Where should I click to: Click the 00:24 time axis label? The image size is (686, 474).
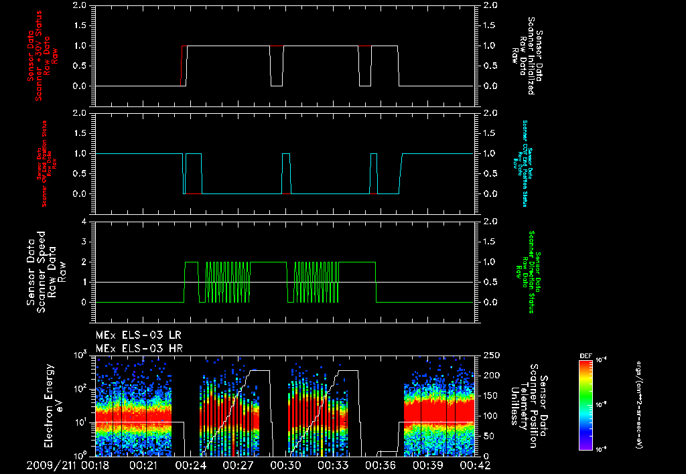pos(190,465)
